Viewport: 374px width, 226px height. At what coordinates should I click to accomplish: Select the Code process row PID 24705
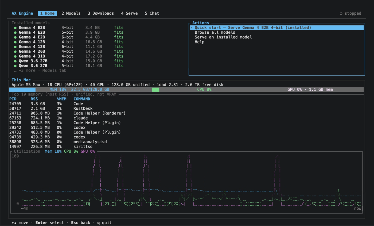coord(46,104)
